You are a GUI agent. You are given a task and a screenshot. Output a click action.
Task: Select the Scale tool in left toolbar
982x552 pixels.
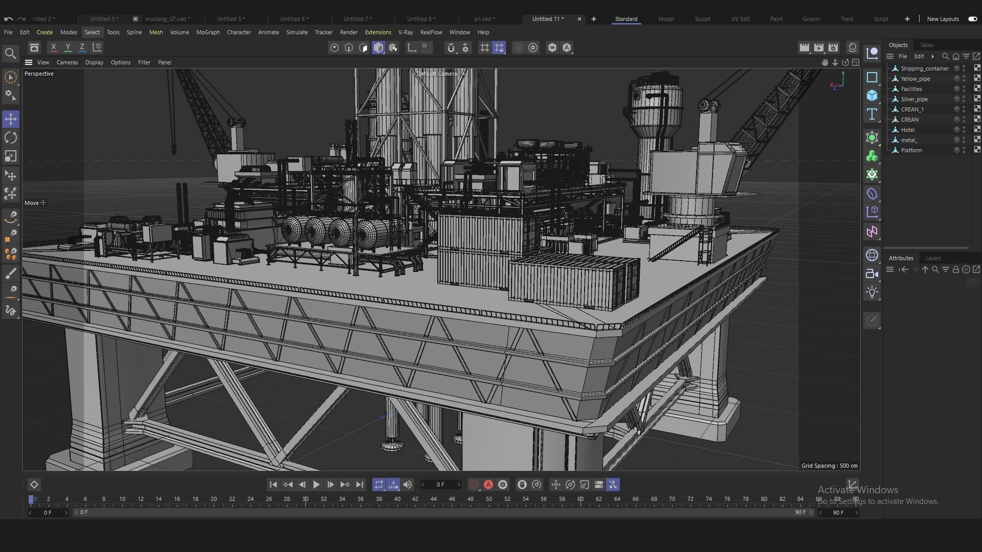11,156
